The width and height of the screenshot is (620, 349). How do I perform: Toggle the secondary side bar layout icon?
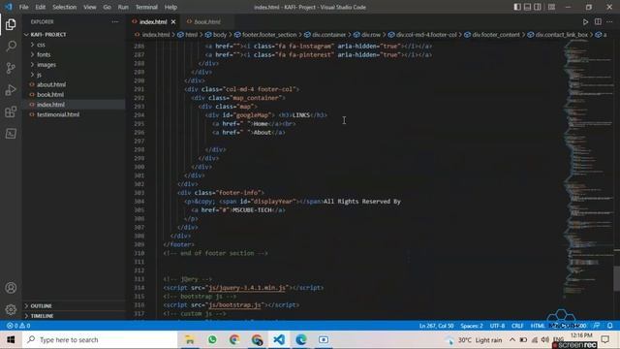coord(538,7)
